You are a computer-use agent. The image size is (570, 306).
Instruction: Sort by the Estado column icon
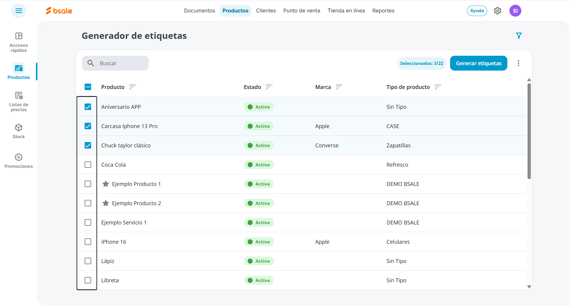(x=269, y=87)
